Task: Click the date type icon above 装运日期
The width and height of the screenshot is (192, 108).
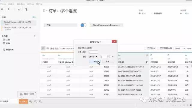Action: coord(168,55)
